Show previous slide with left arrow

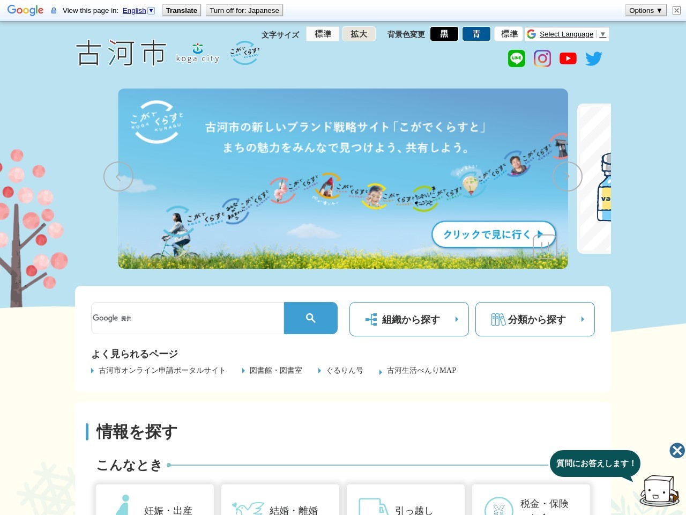(x=118, y=176)
